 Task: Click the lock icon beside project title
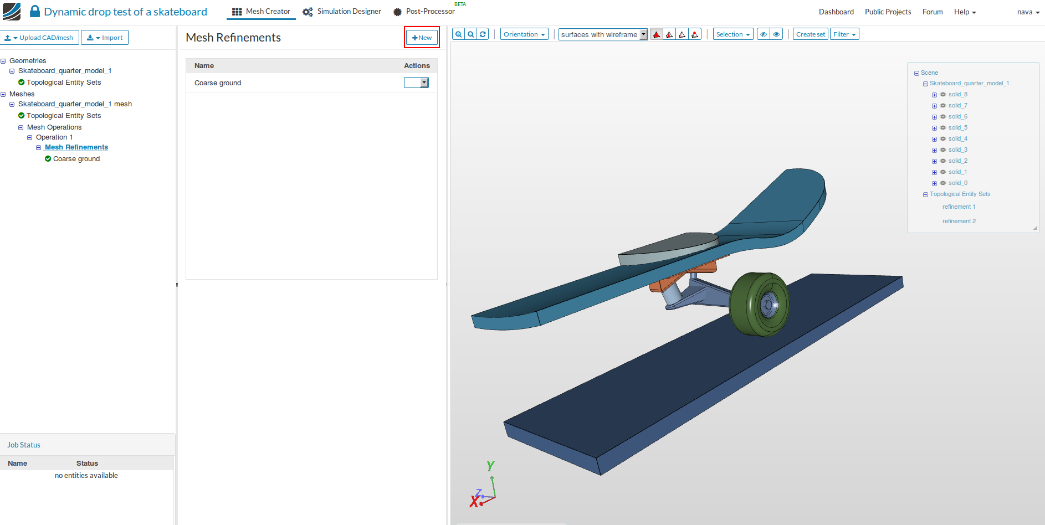pos(35,11)
